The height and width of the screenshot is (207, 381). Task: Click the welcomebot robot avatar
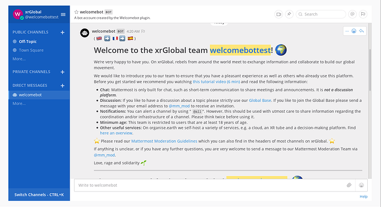84,32
